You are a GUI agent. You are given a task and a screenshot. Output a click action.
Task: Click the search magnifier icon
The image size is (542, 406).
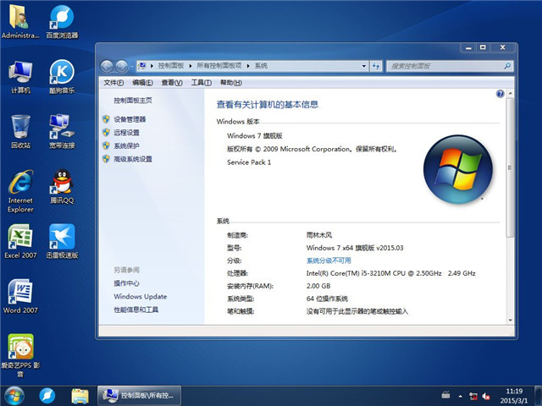click(507, 66)
